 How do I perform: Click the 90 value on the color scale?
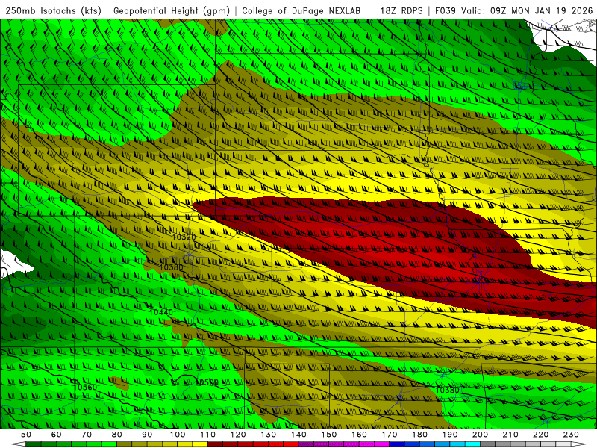click(x=147, y=435)
